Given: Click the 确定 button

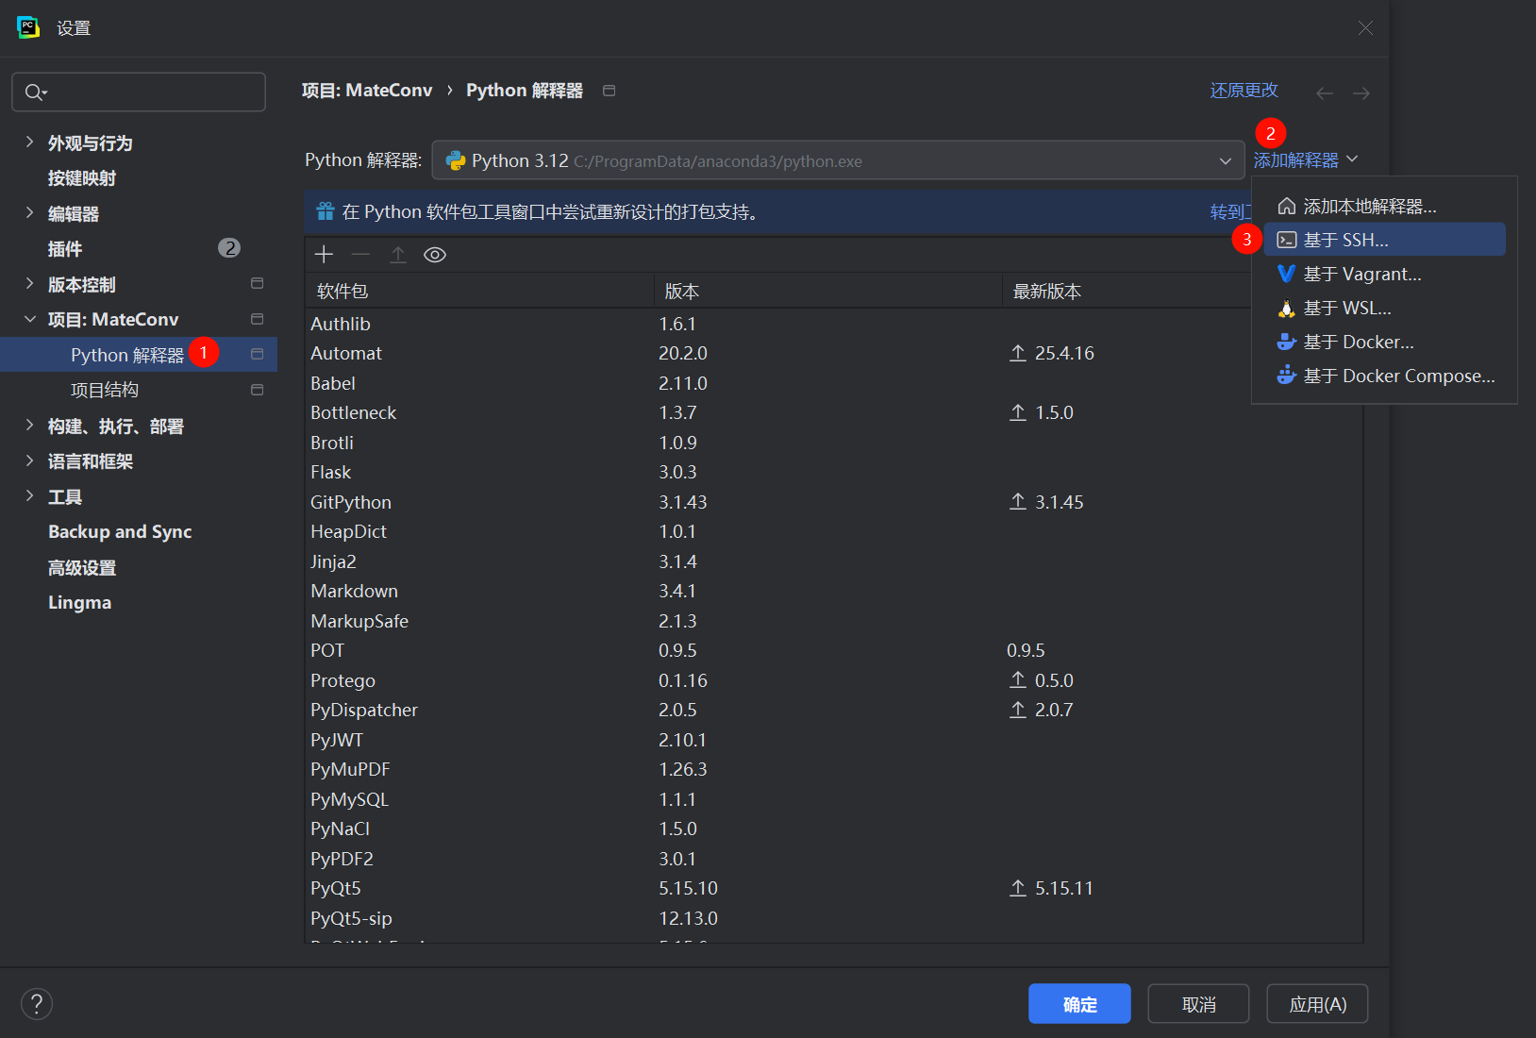Looking at the screenshot, I should pyautogui.click(x=1079, y=1003).
